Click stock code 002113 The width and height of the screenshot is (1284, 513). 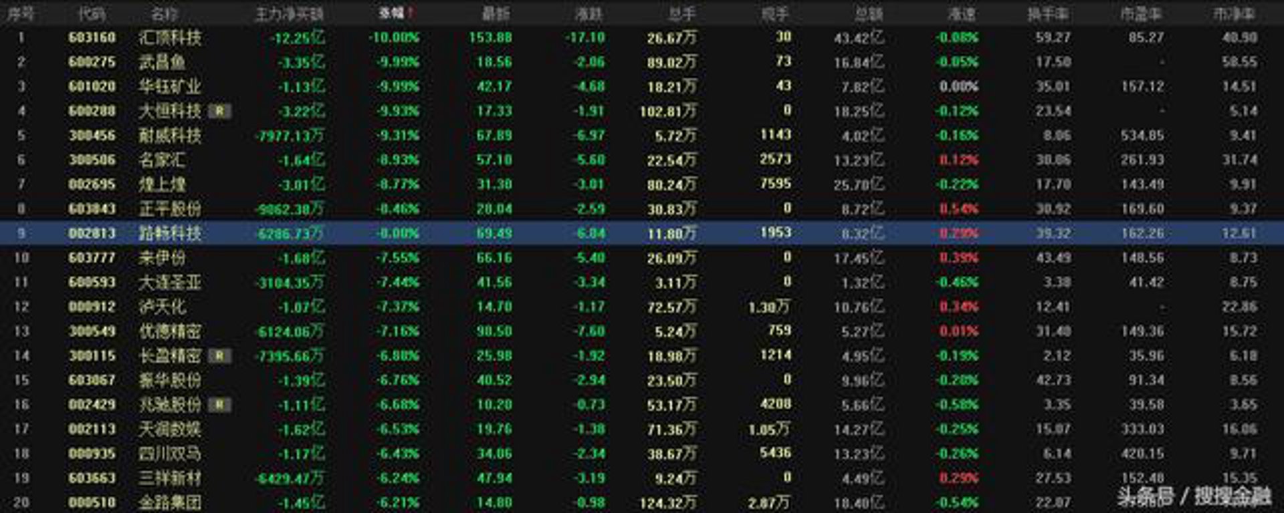pyautogui.click(x=92, y=430)
